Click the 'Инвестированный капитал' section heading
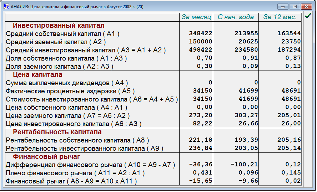This screenshot has width=317, height=192. click(x=59, y=26)
